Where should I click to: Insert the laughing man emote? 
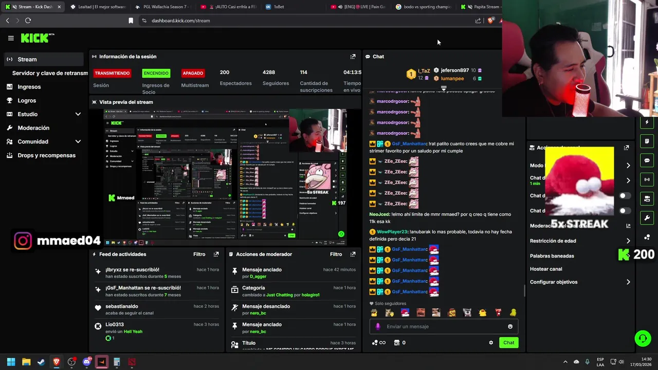pos(421,312)
